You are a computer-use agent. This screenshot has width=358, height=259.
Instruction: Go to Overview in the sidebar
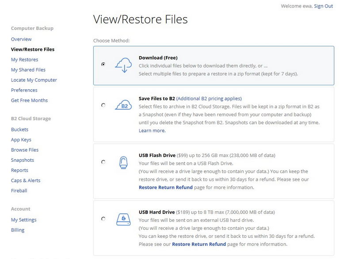[21, 39]
